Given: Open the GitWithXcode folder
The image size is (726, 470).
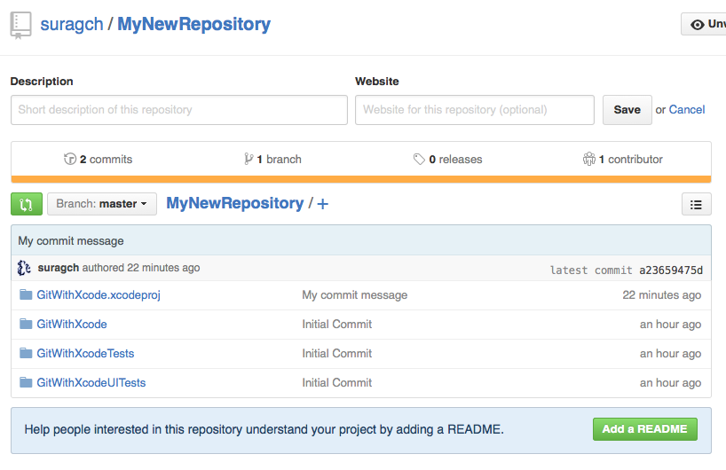Looking at the screenshot, I should point(72,325).
